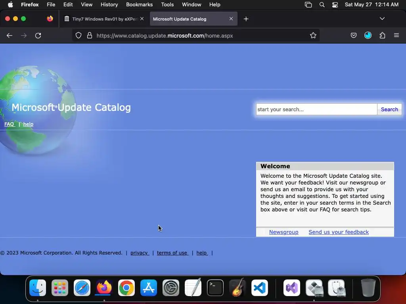Open Control Center in menu bar
406x304 pixels.
[335, 5]
